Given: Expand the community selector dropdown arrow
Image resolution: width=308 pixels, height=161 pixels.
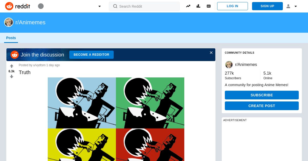Looking at the screenshot, I should pos(100,6).
